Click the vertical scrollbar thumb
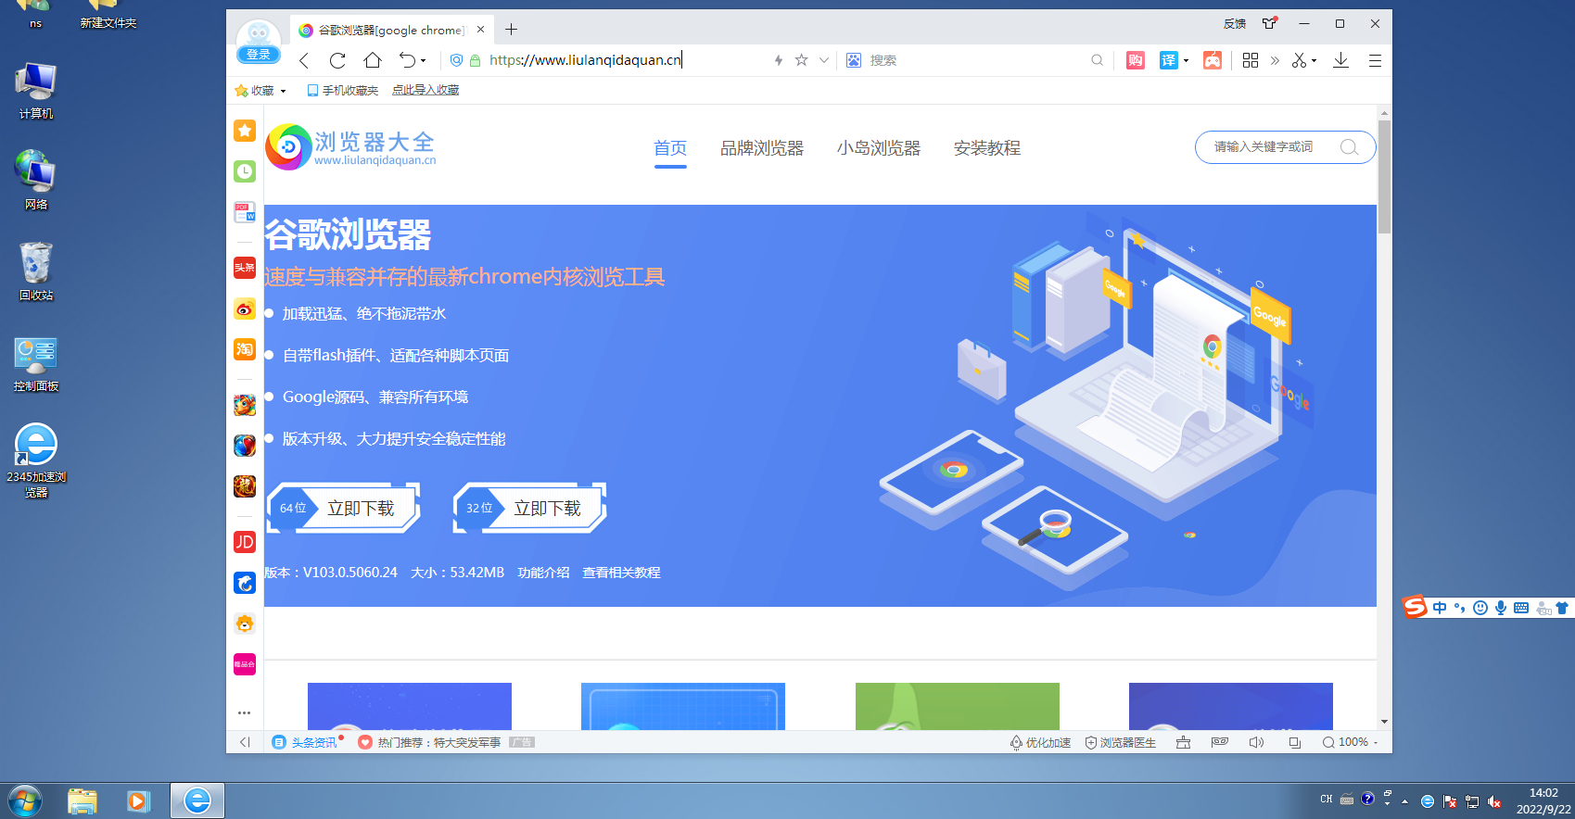Screen dimensions: 1575x819 point(1384,176)
